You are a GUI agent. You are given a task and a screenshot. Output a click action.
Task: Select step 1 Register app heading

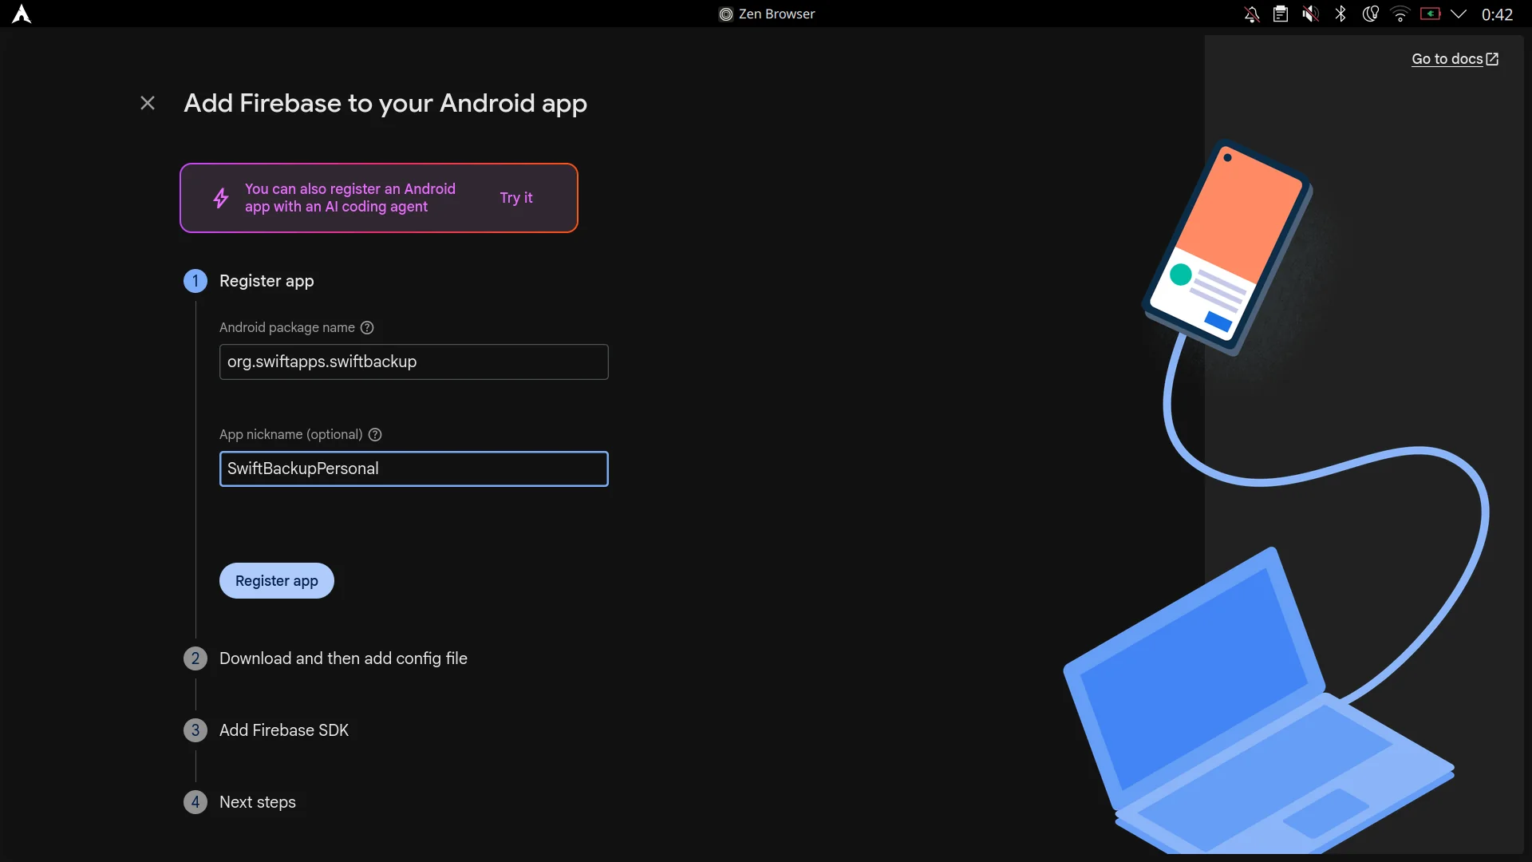(267, 281)
